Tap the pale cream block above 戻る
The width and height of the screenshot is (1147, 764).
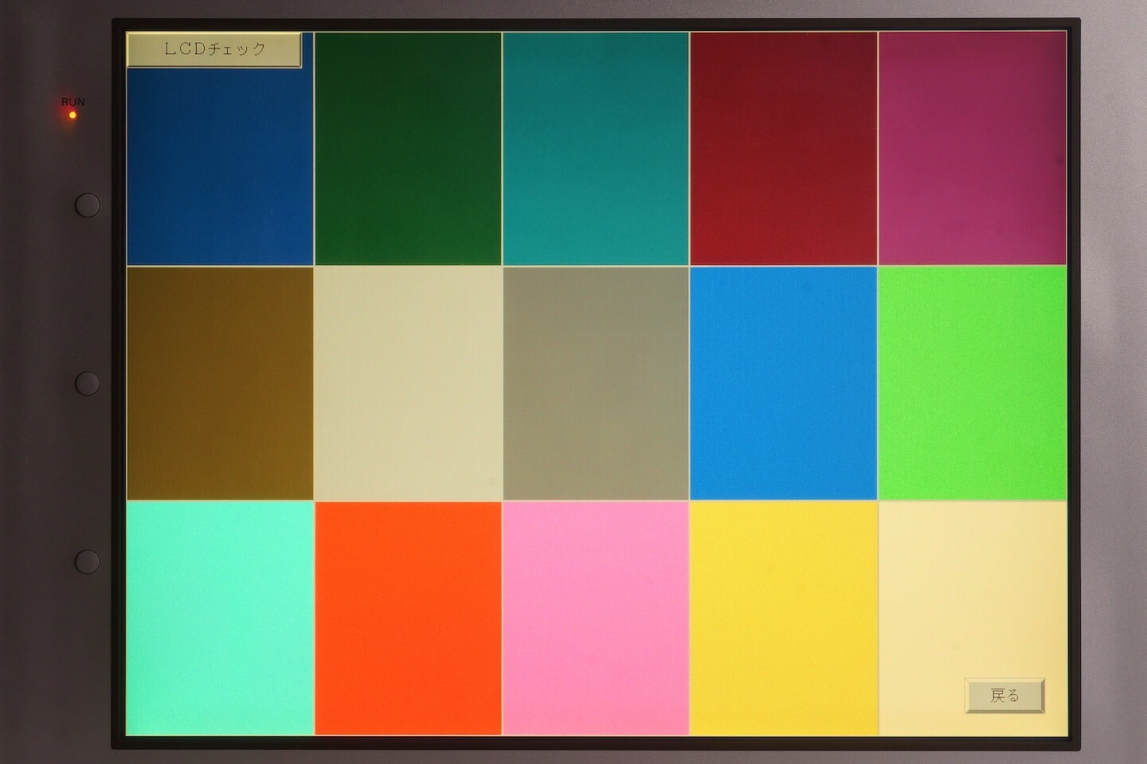click(x=972, y=589)
